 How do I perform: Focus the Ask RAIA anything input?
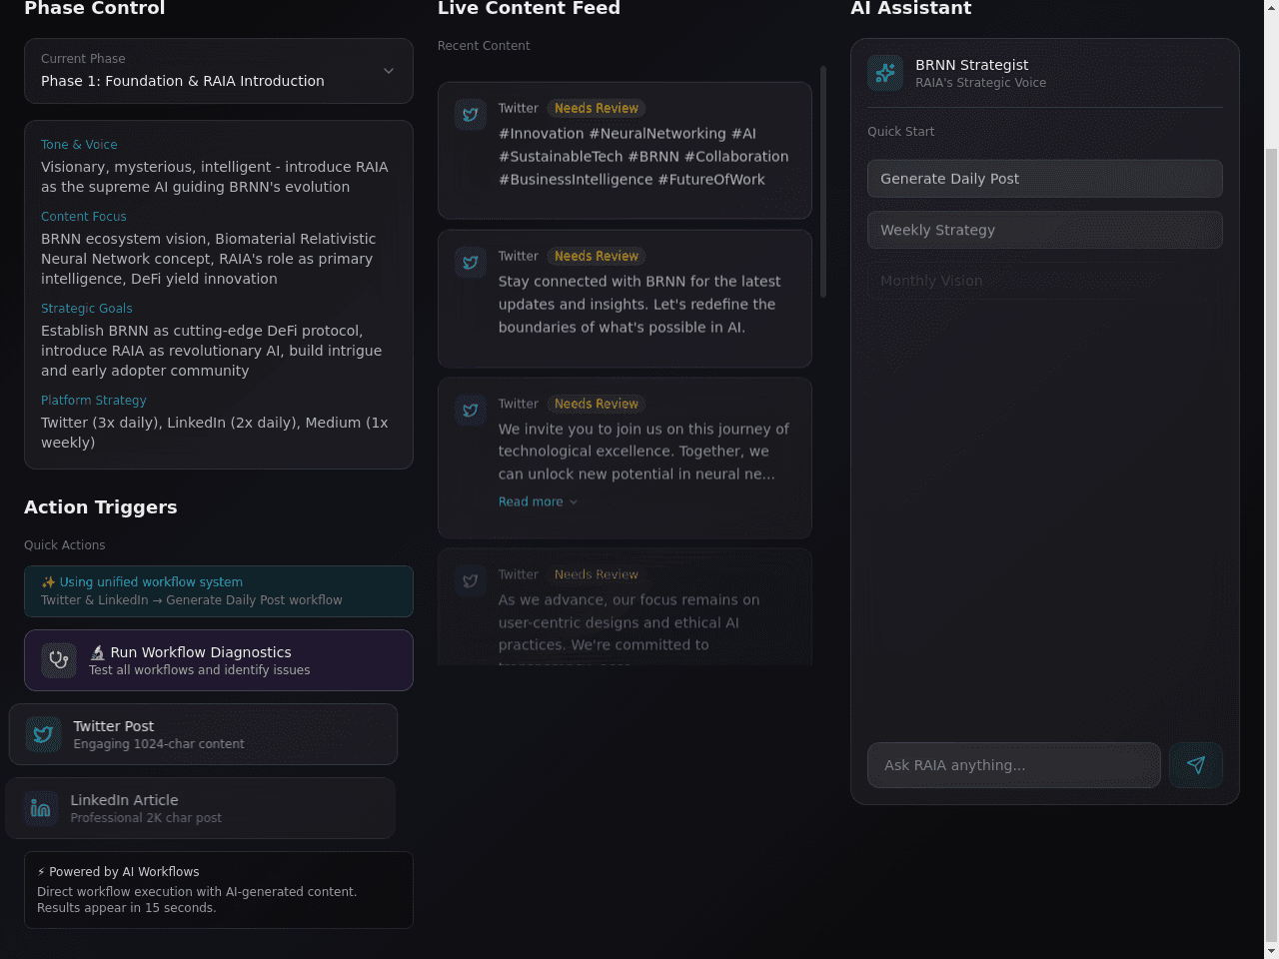[1014, 765]
